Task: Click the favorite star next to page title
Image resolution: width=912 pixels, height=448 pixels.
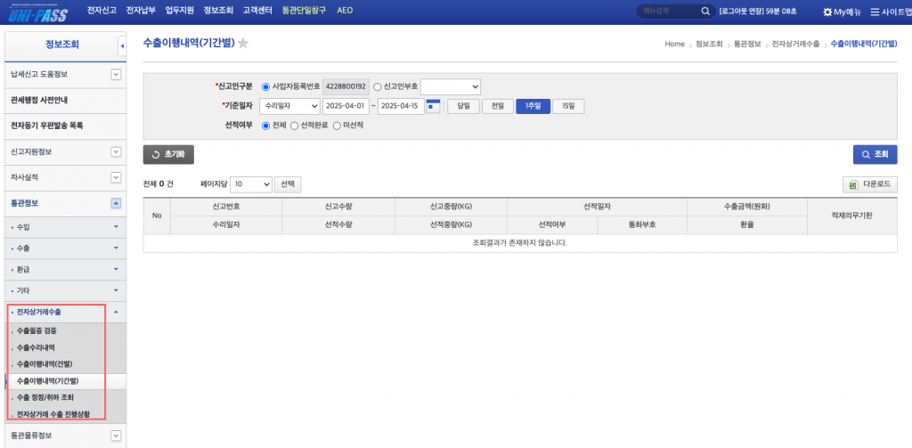Action: (243, 44)
